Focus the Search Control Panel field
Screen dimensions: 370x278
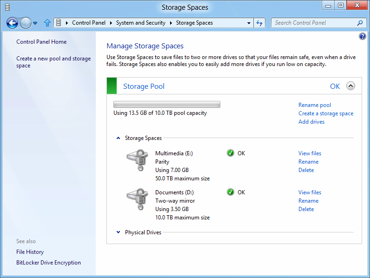(314, 23)
